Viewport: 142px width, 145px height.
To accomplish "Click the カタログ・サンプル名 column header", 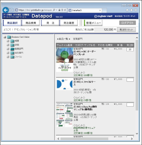I will (85, 45).
